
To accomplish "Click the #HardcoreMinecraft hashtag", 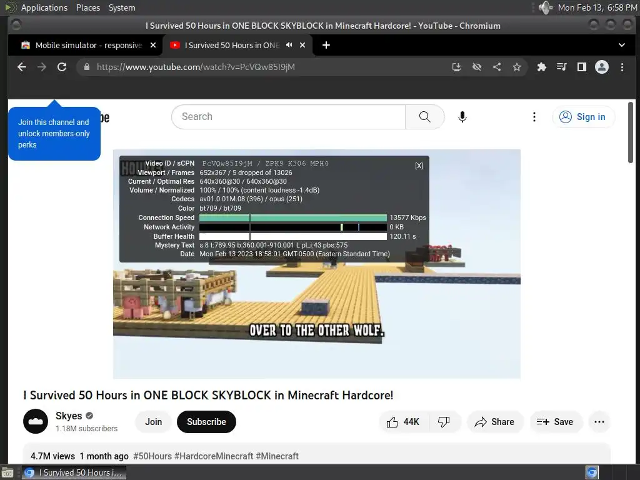I will (214, 456).
